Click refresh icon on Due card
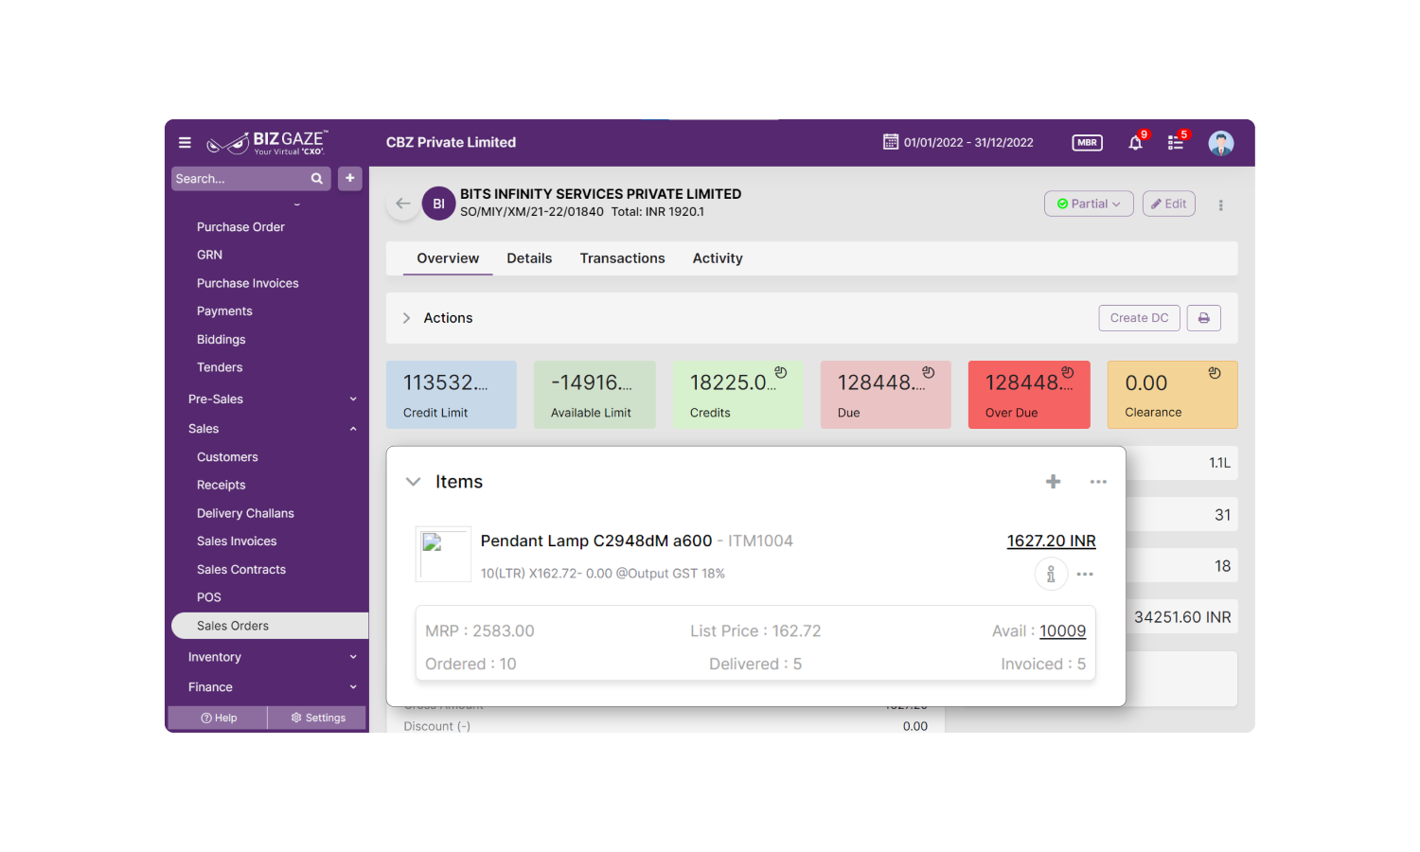 [929, 373]
